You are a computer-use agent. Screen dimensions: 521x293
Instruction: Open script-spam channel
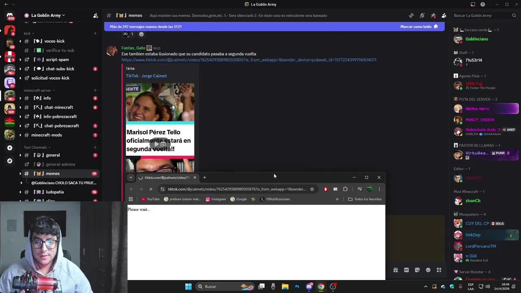pos(60,59)
